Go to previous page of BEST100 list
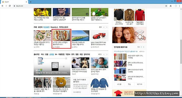This screenshot has height=98, width=182. click(x=141, y=47)
